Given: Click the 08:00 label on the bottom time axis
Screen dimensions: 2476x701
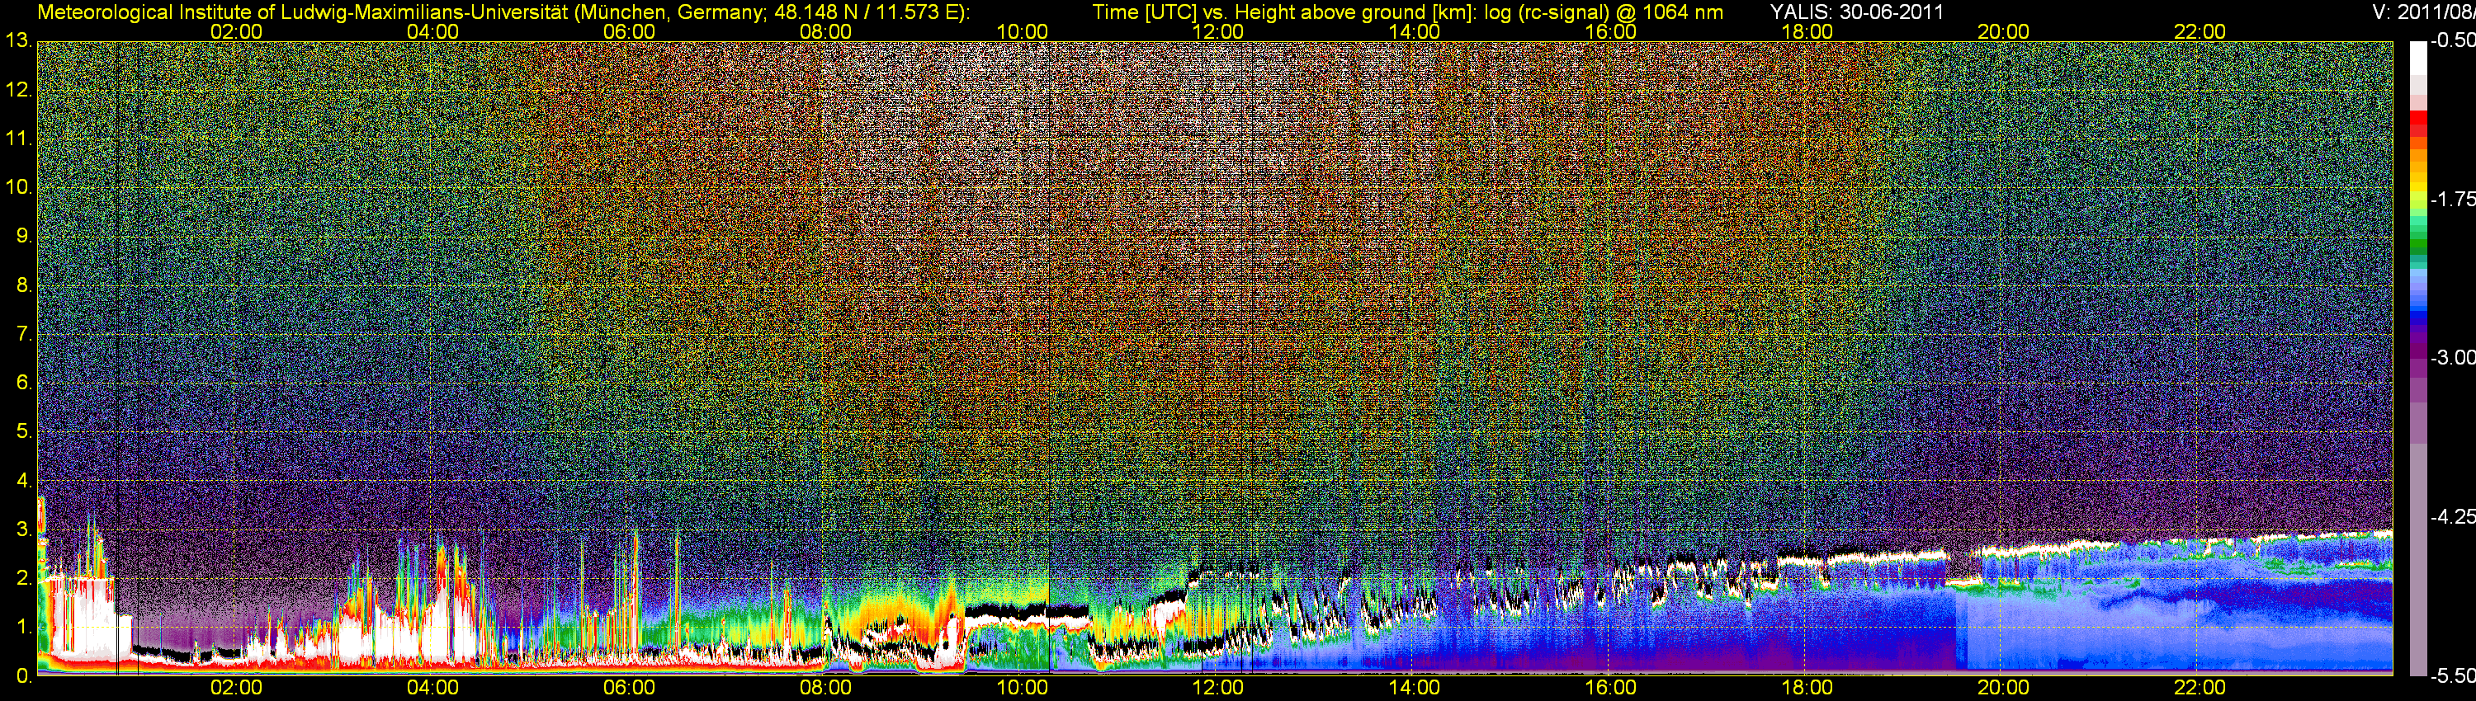Looking at the screenshot, I should 825,688.
